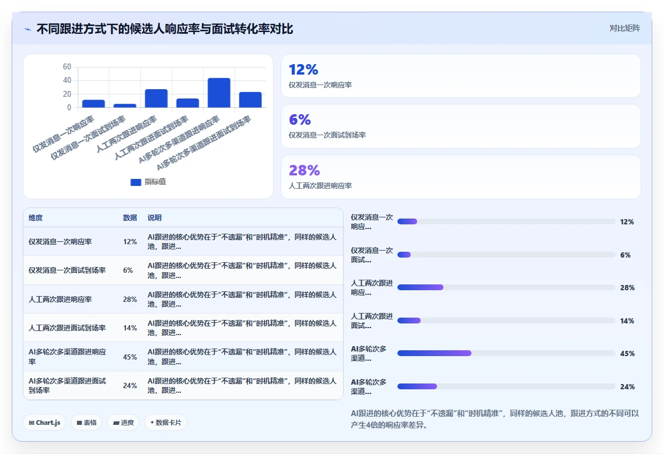Click the chart bar for AI多轮次多渠道跟进响应率
Screen dimensions: 664x454
tap(219, 93)
